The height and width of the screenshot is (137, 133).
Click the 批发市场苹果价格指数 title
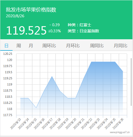coord(31,10)
